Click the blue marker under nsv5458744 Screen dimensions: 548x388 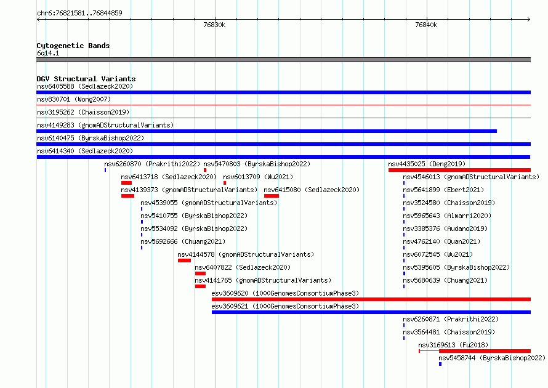[x=440, y=364]
